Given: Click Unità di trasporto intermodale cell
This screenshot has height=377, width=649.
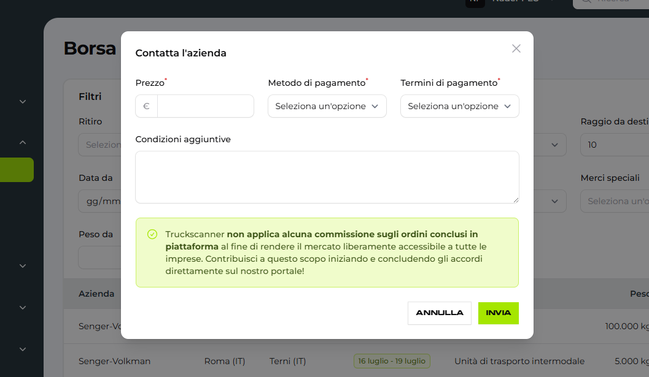Looking at the screenshot, I should pos(519,361).
